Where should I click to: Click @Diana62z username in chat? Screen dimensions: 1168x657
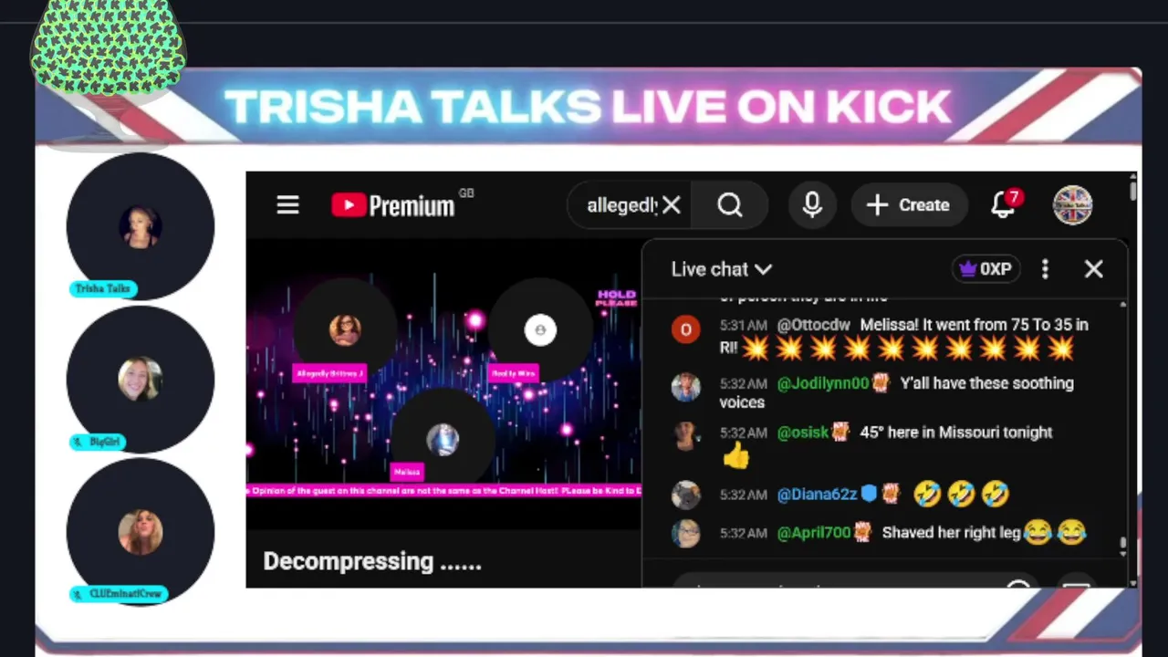[x=817, y=495]
